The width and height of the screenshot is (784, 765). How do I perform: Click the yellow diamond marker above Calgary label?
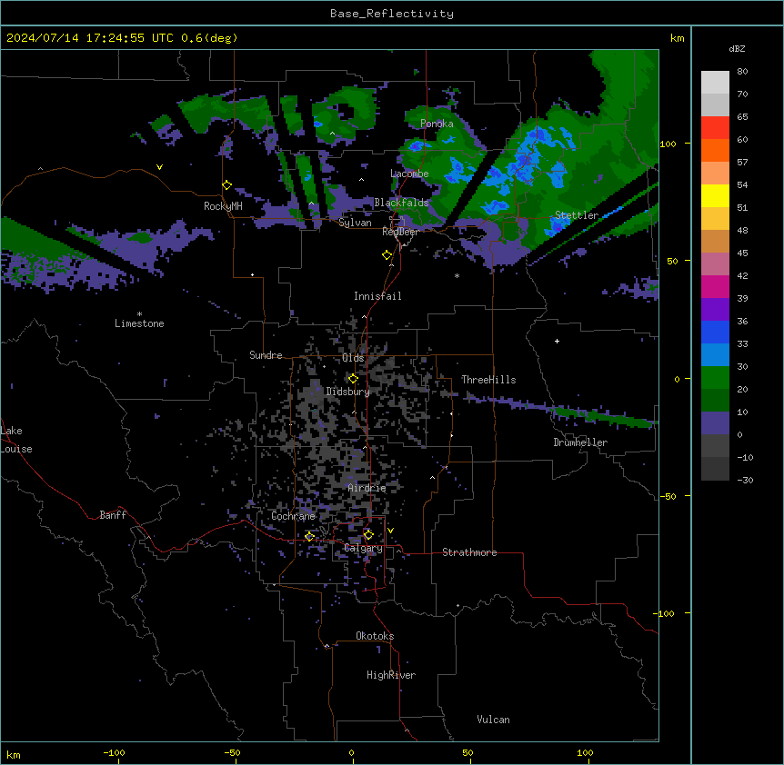(x=368, y=535)
